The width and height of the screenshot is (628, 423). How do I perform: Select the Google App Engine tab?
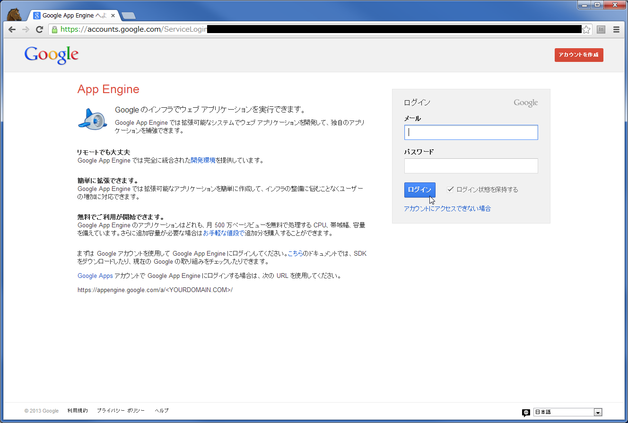pyautogui.click(x=74, y=15)
